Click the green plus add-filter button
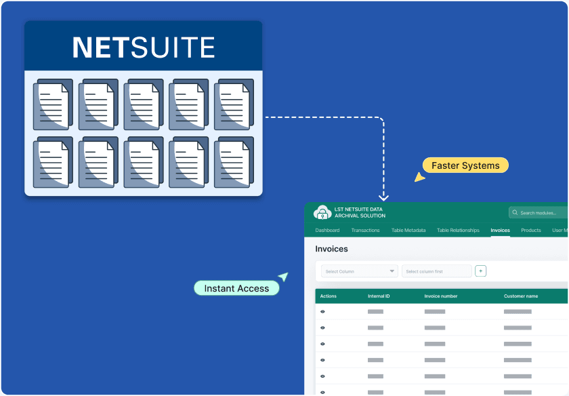Screen dimensions: 569x396 click(480, 271)
